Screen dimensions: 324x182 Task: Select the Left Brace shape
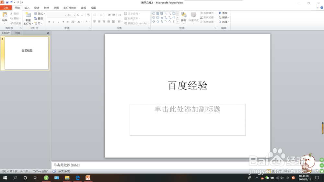pos(174,21)
